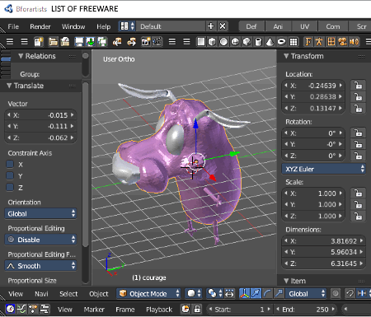Click the save with green arrow icon

[91, 42]
